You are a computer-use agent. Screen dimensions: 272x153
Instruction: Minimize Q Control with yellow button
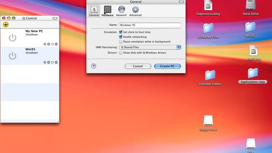pyautogui.click(x=8, y=18)
